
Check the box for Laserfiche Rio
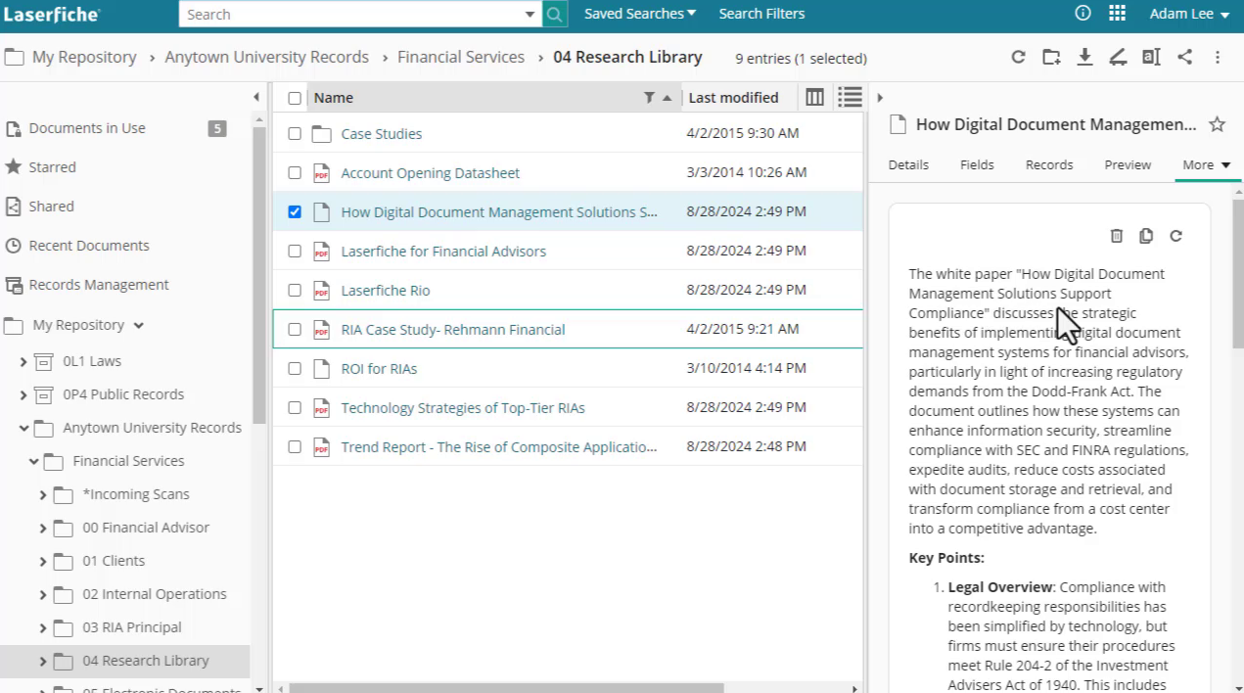pos(295,290)
